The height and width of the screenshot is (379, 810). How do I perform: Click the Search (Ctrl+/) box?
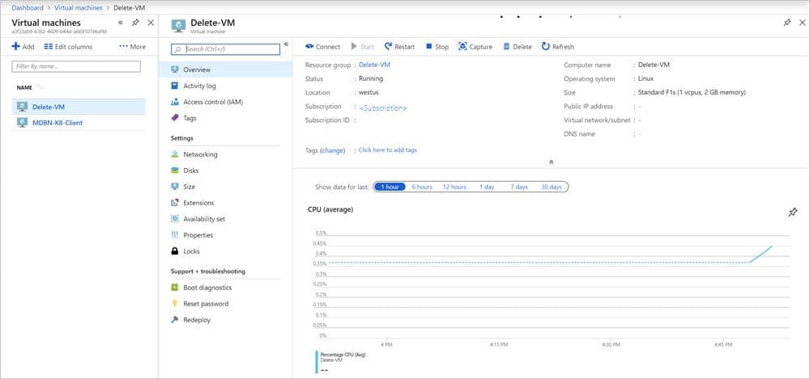(x=225, y=49)
